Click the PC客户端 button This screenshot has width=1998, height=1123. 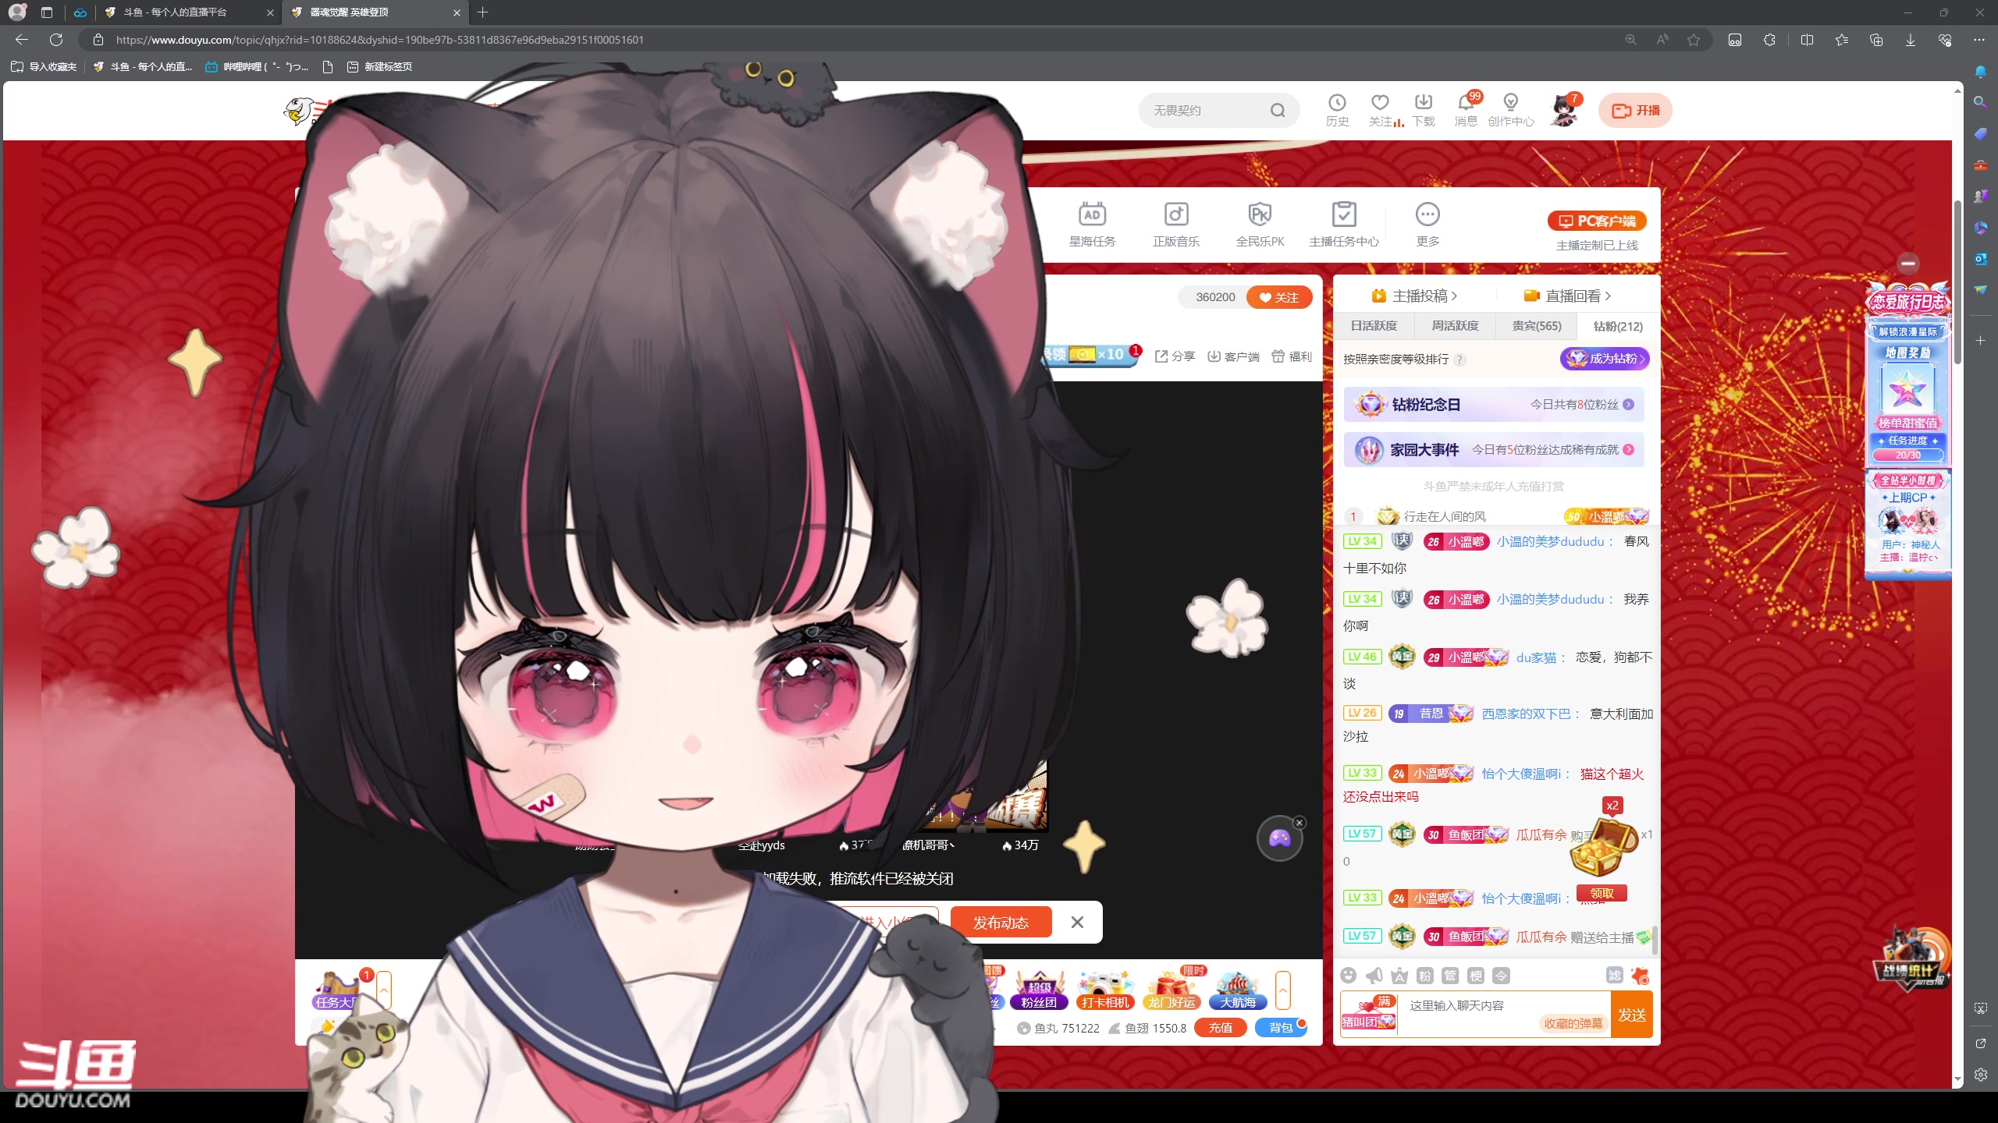(x=1597, y=221)
